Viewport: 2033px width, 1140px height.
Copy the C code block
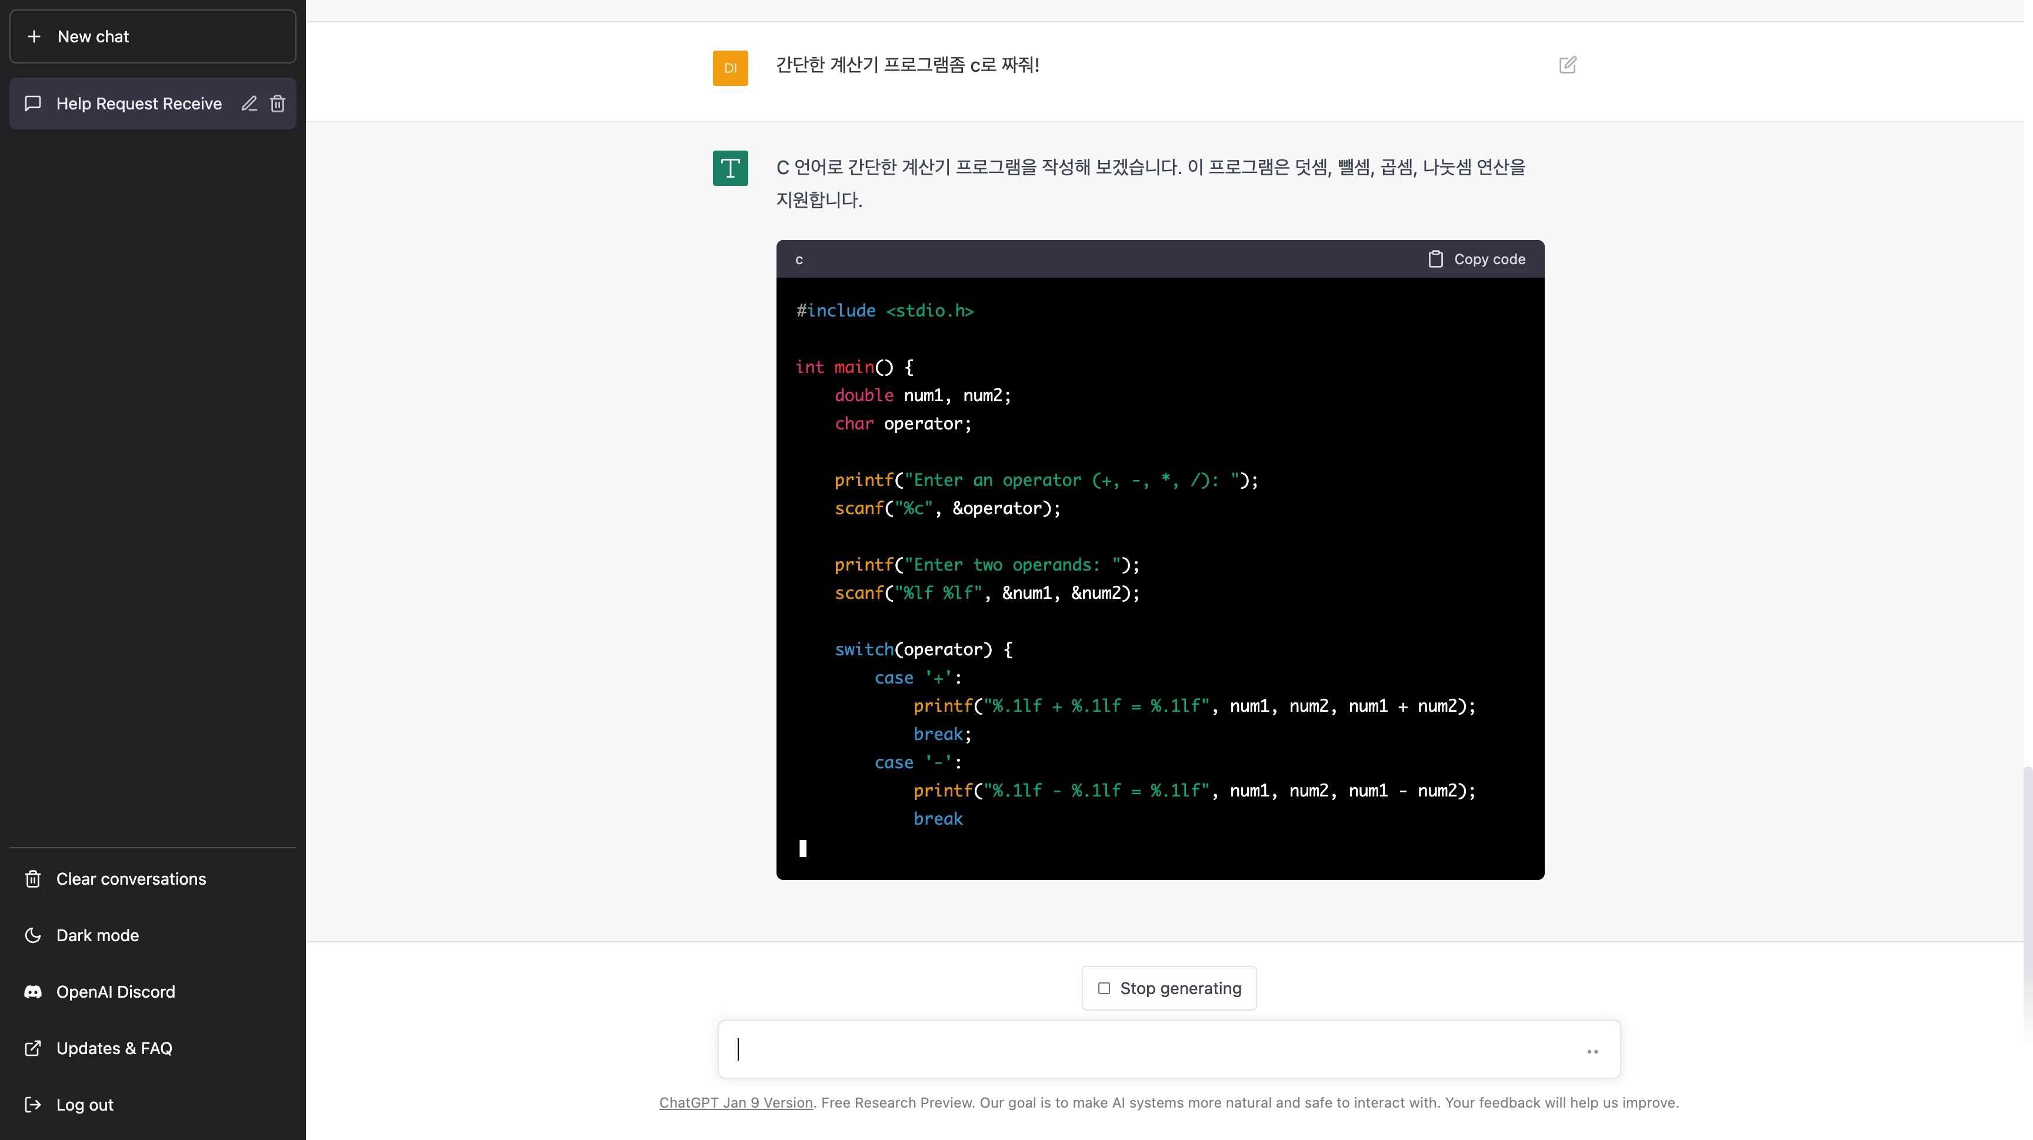click(1477, 259)
